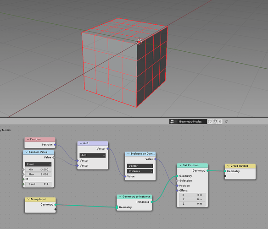
Task: Collapse the Geometry to Instance node
Action: [120, 196]
